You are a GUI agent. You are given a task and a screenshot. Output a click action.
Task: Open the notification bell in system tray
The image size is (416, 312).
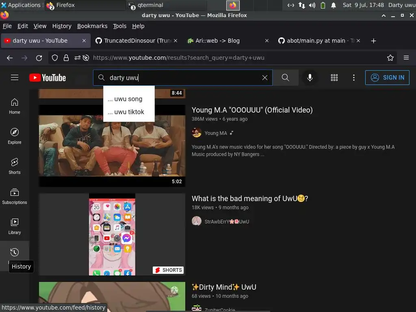334,5
